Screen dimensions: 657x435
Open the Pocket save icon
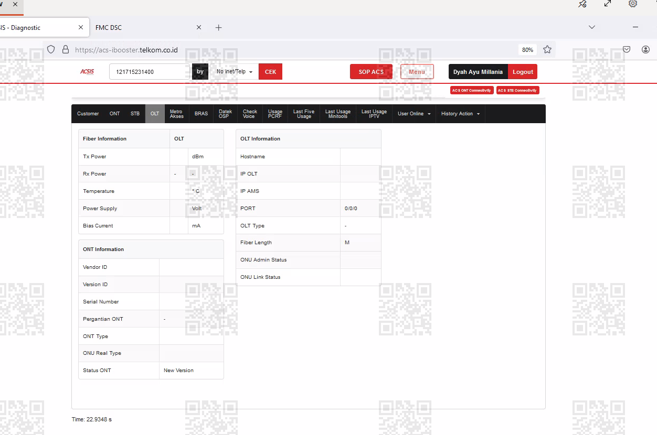coord(627,49)
